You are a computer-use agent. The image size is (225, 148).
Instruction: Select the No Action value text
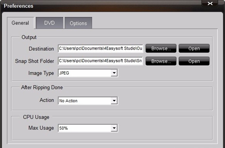tap(68, 101)
